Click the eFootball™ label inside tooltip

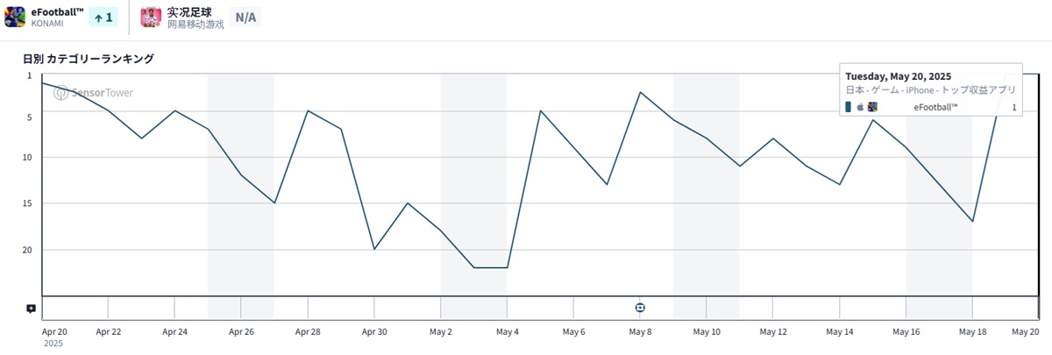click(935, 107)
